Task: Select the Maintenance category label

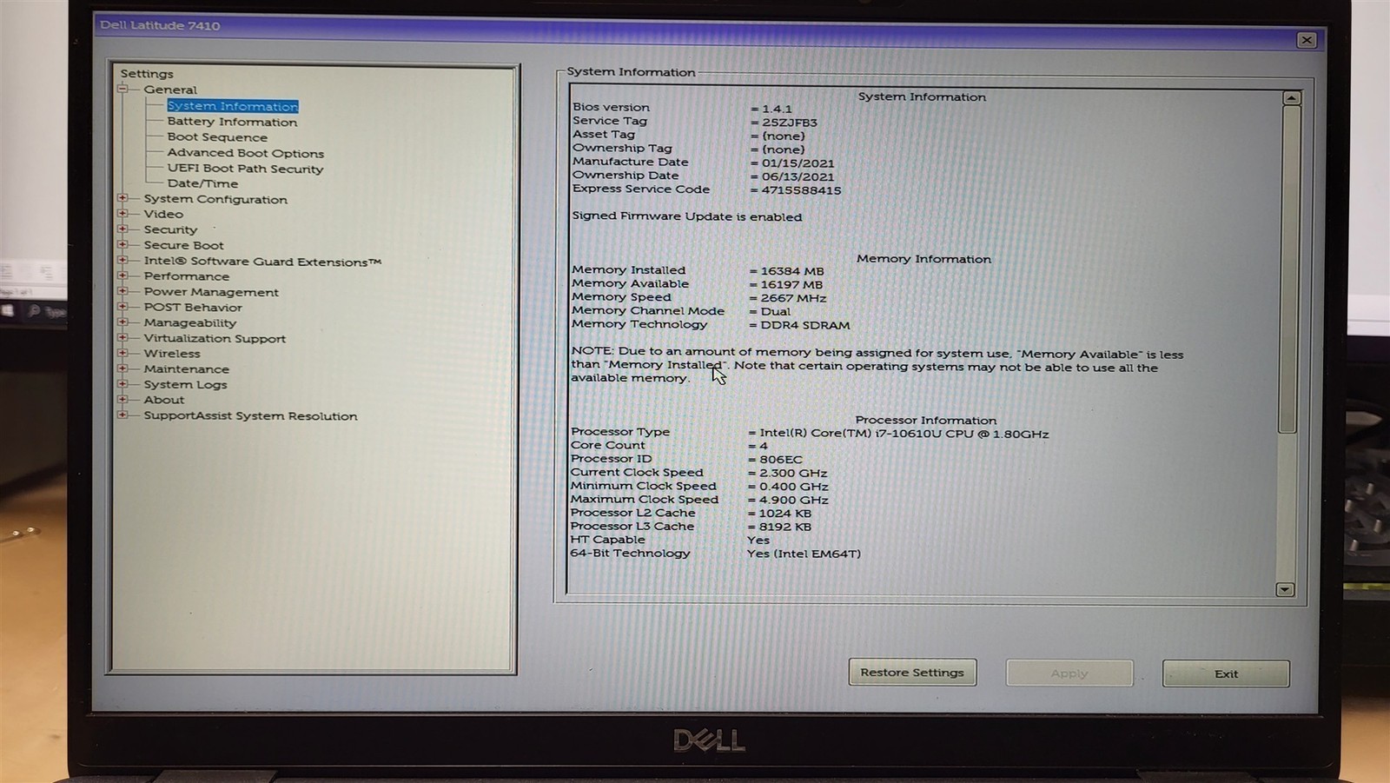Action: [x=187, y=369]
